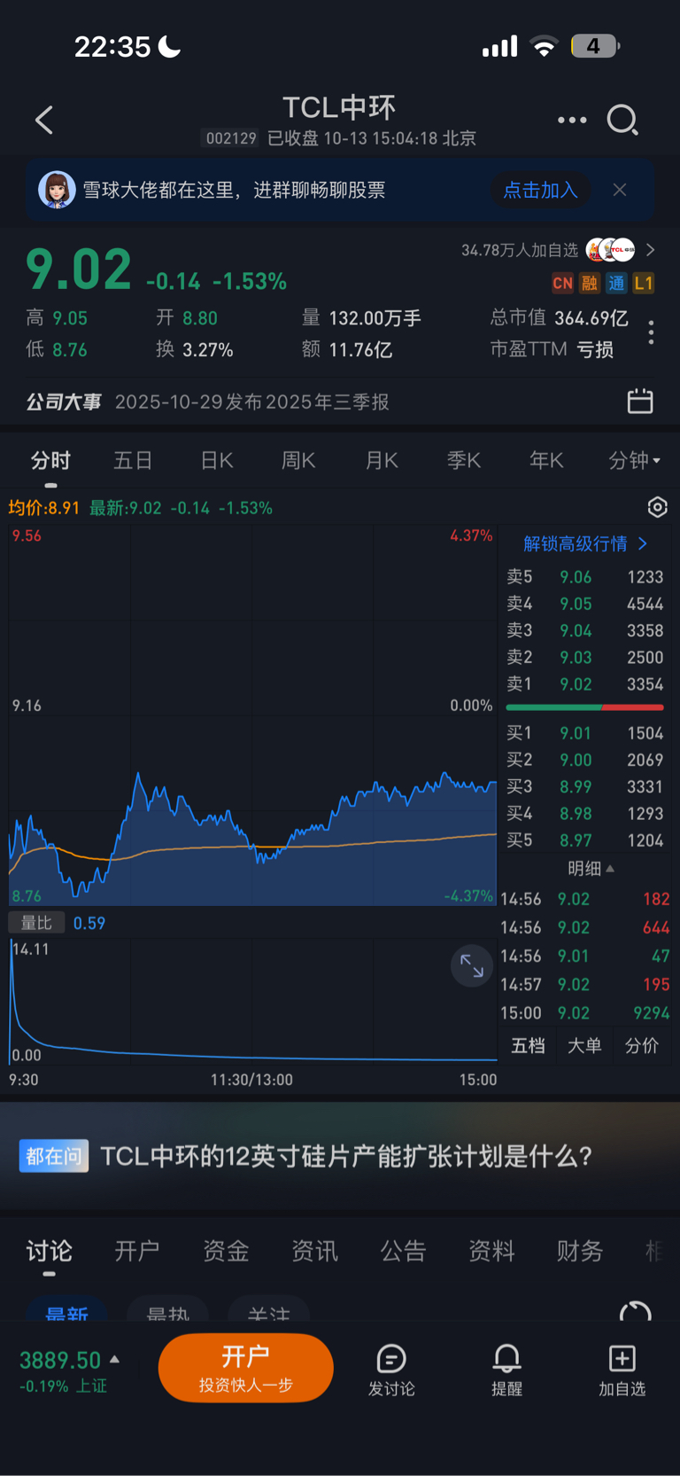Image resolution: width=680 pixels, height=1476 pixels.
Task: Select the 资料 section tab
Action: coord(491,1251)
